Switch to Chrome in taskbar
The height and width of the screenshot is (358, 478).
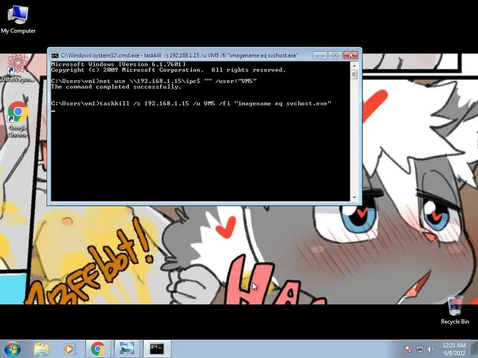98,349
